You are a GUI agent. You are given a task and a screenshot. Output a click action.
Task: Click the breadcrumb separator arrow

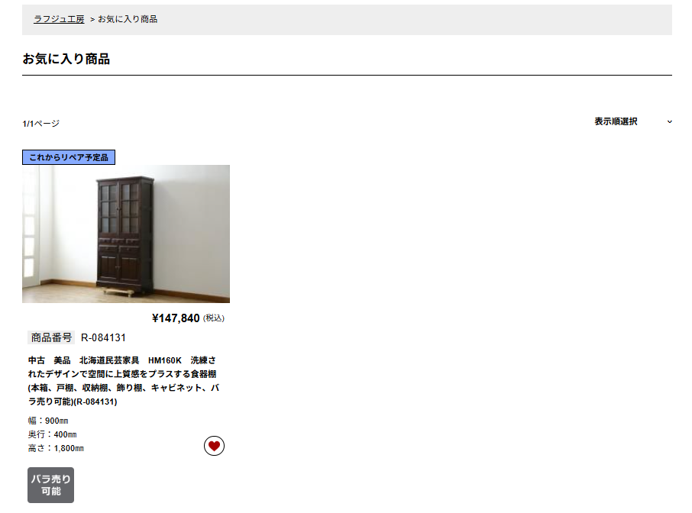92,19
